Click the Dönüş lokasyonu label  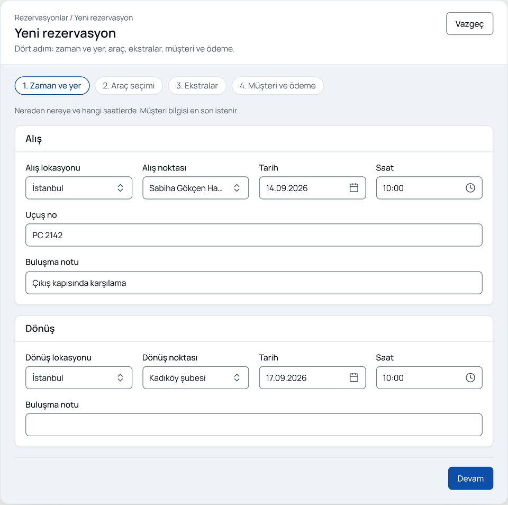coord(58,357)
